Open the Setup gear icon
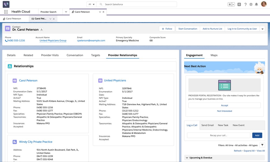The height and width of the screenshot is (162, 270). tap(251, 4)
